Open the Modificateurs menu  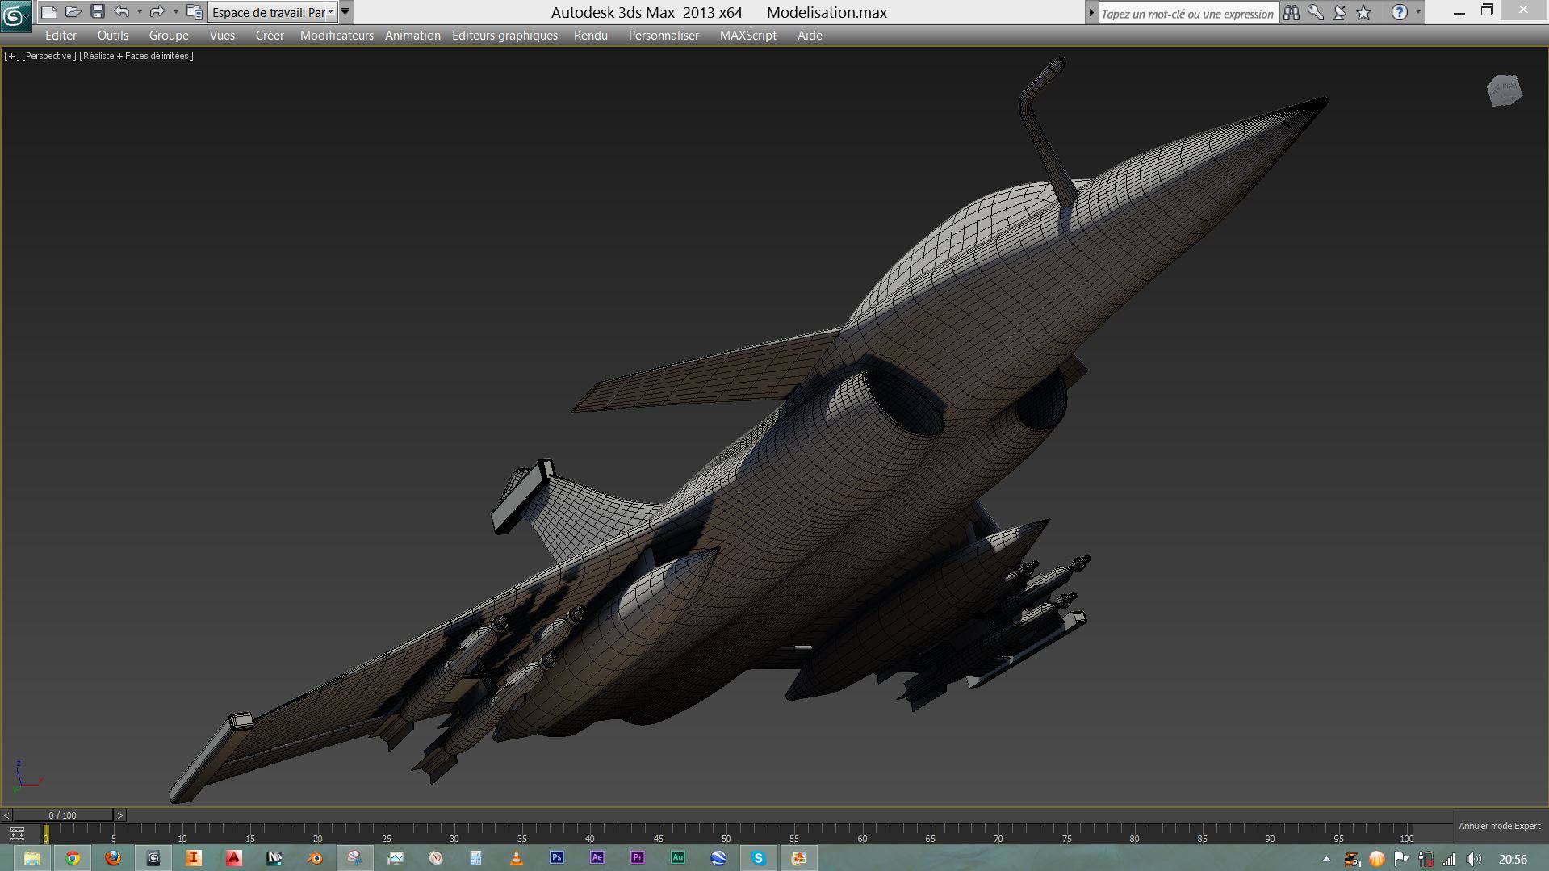coord(337,36)
